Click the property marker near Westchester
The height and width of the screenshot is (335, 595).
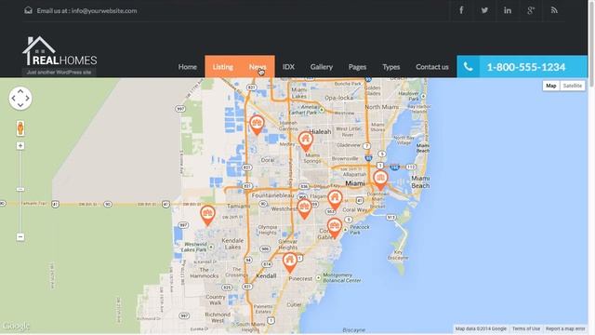304,208
